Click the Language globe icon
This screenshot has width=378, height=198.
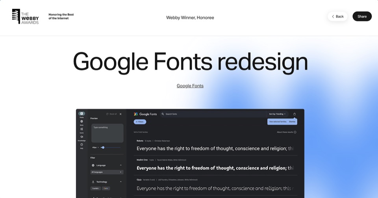93,165
